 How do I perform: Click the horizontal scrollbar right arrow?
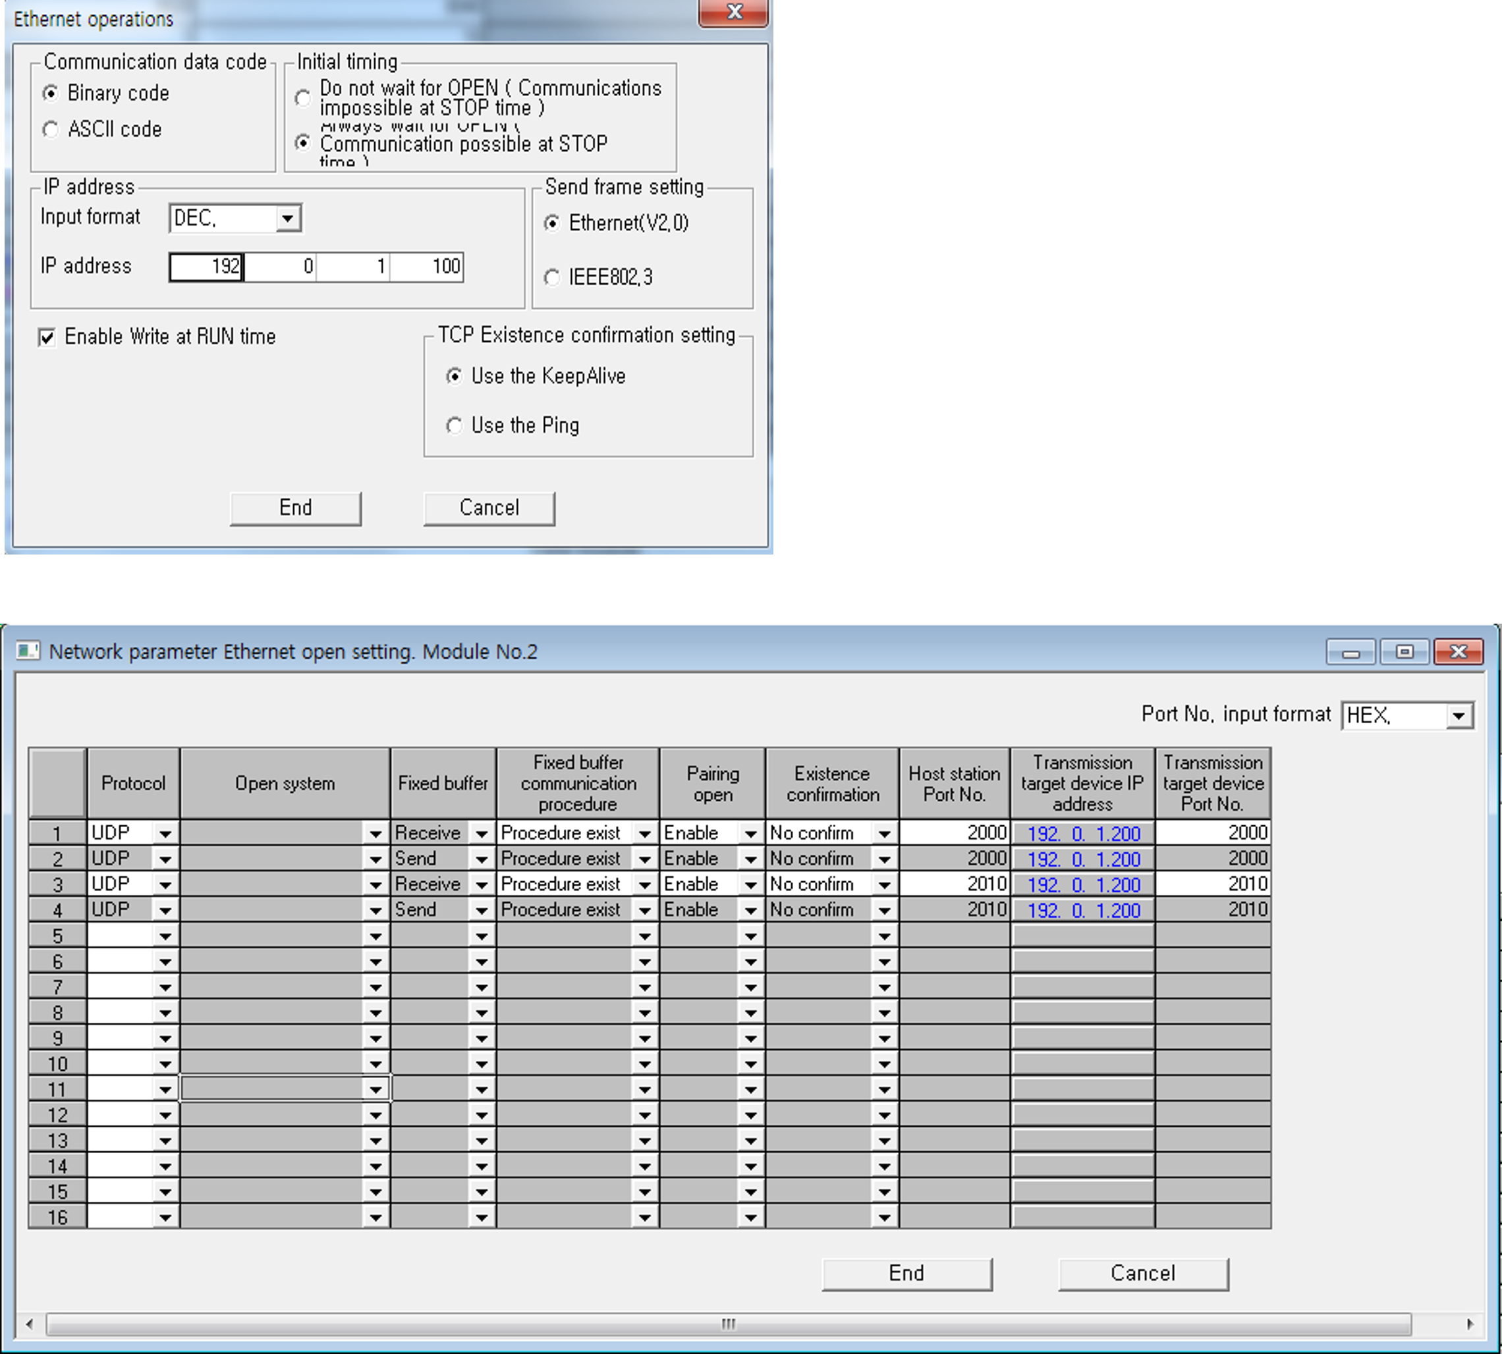[x=1470, y=1324]
